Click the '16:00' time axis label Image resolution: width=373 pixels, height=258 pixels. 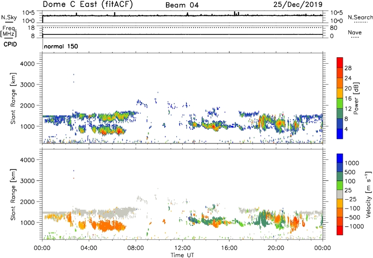(x=229, y=248)
